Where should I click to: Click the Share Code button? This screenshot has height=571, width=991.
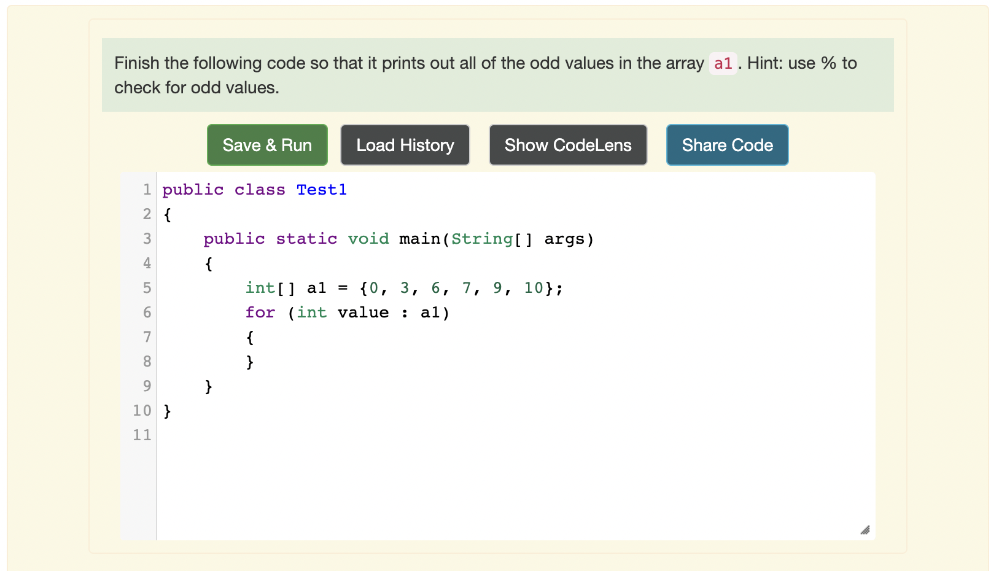[728, 145]
